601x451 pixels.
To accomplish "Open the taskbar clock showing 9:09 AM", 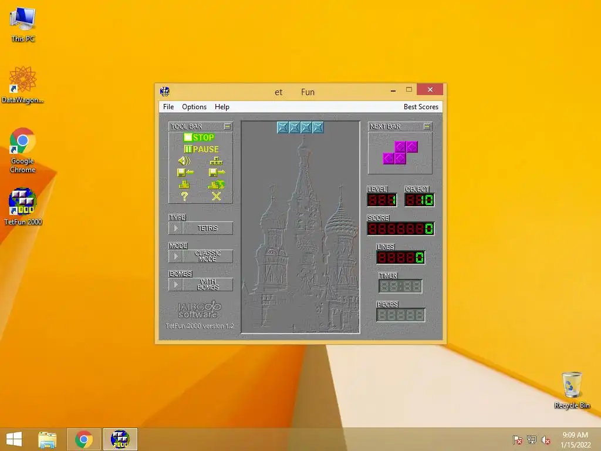I will click(x=575, y=440).
